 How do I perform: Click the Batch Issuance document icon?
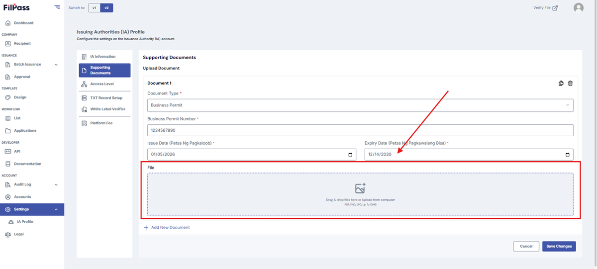8,65
